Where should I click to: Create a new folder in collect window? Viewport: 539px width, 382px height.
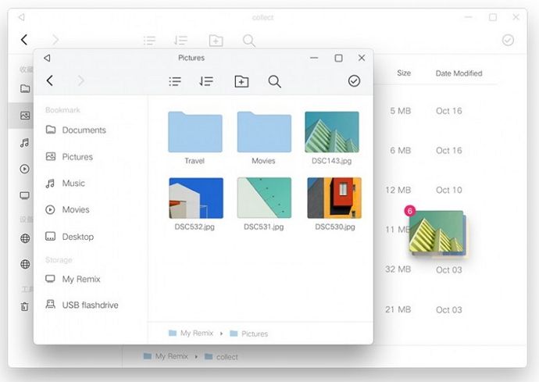216,41
